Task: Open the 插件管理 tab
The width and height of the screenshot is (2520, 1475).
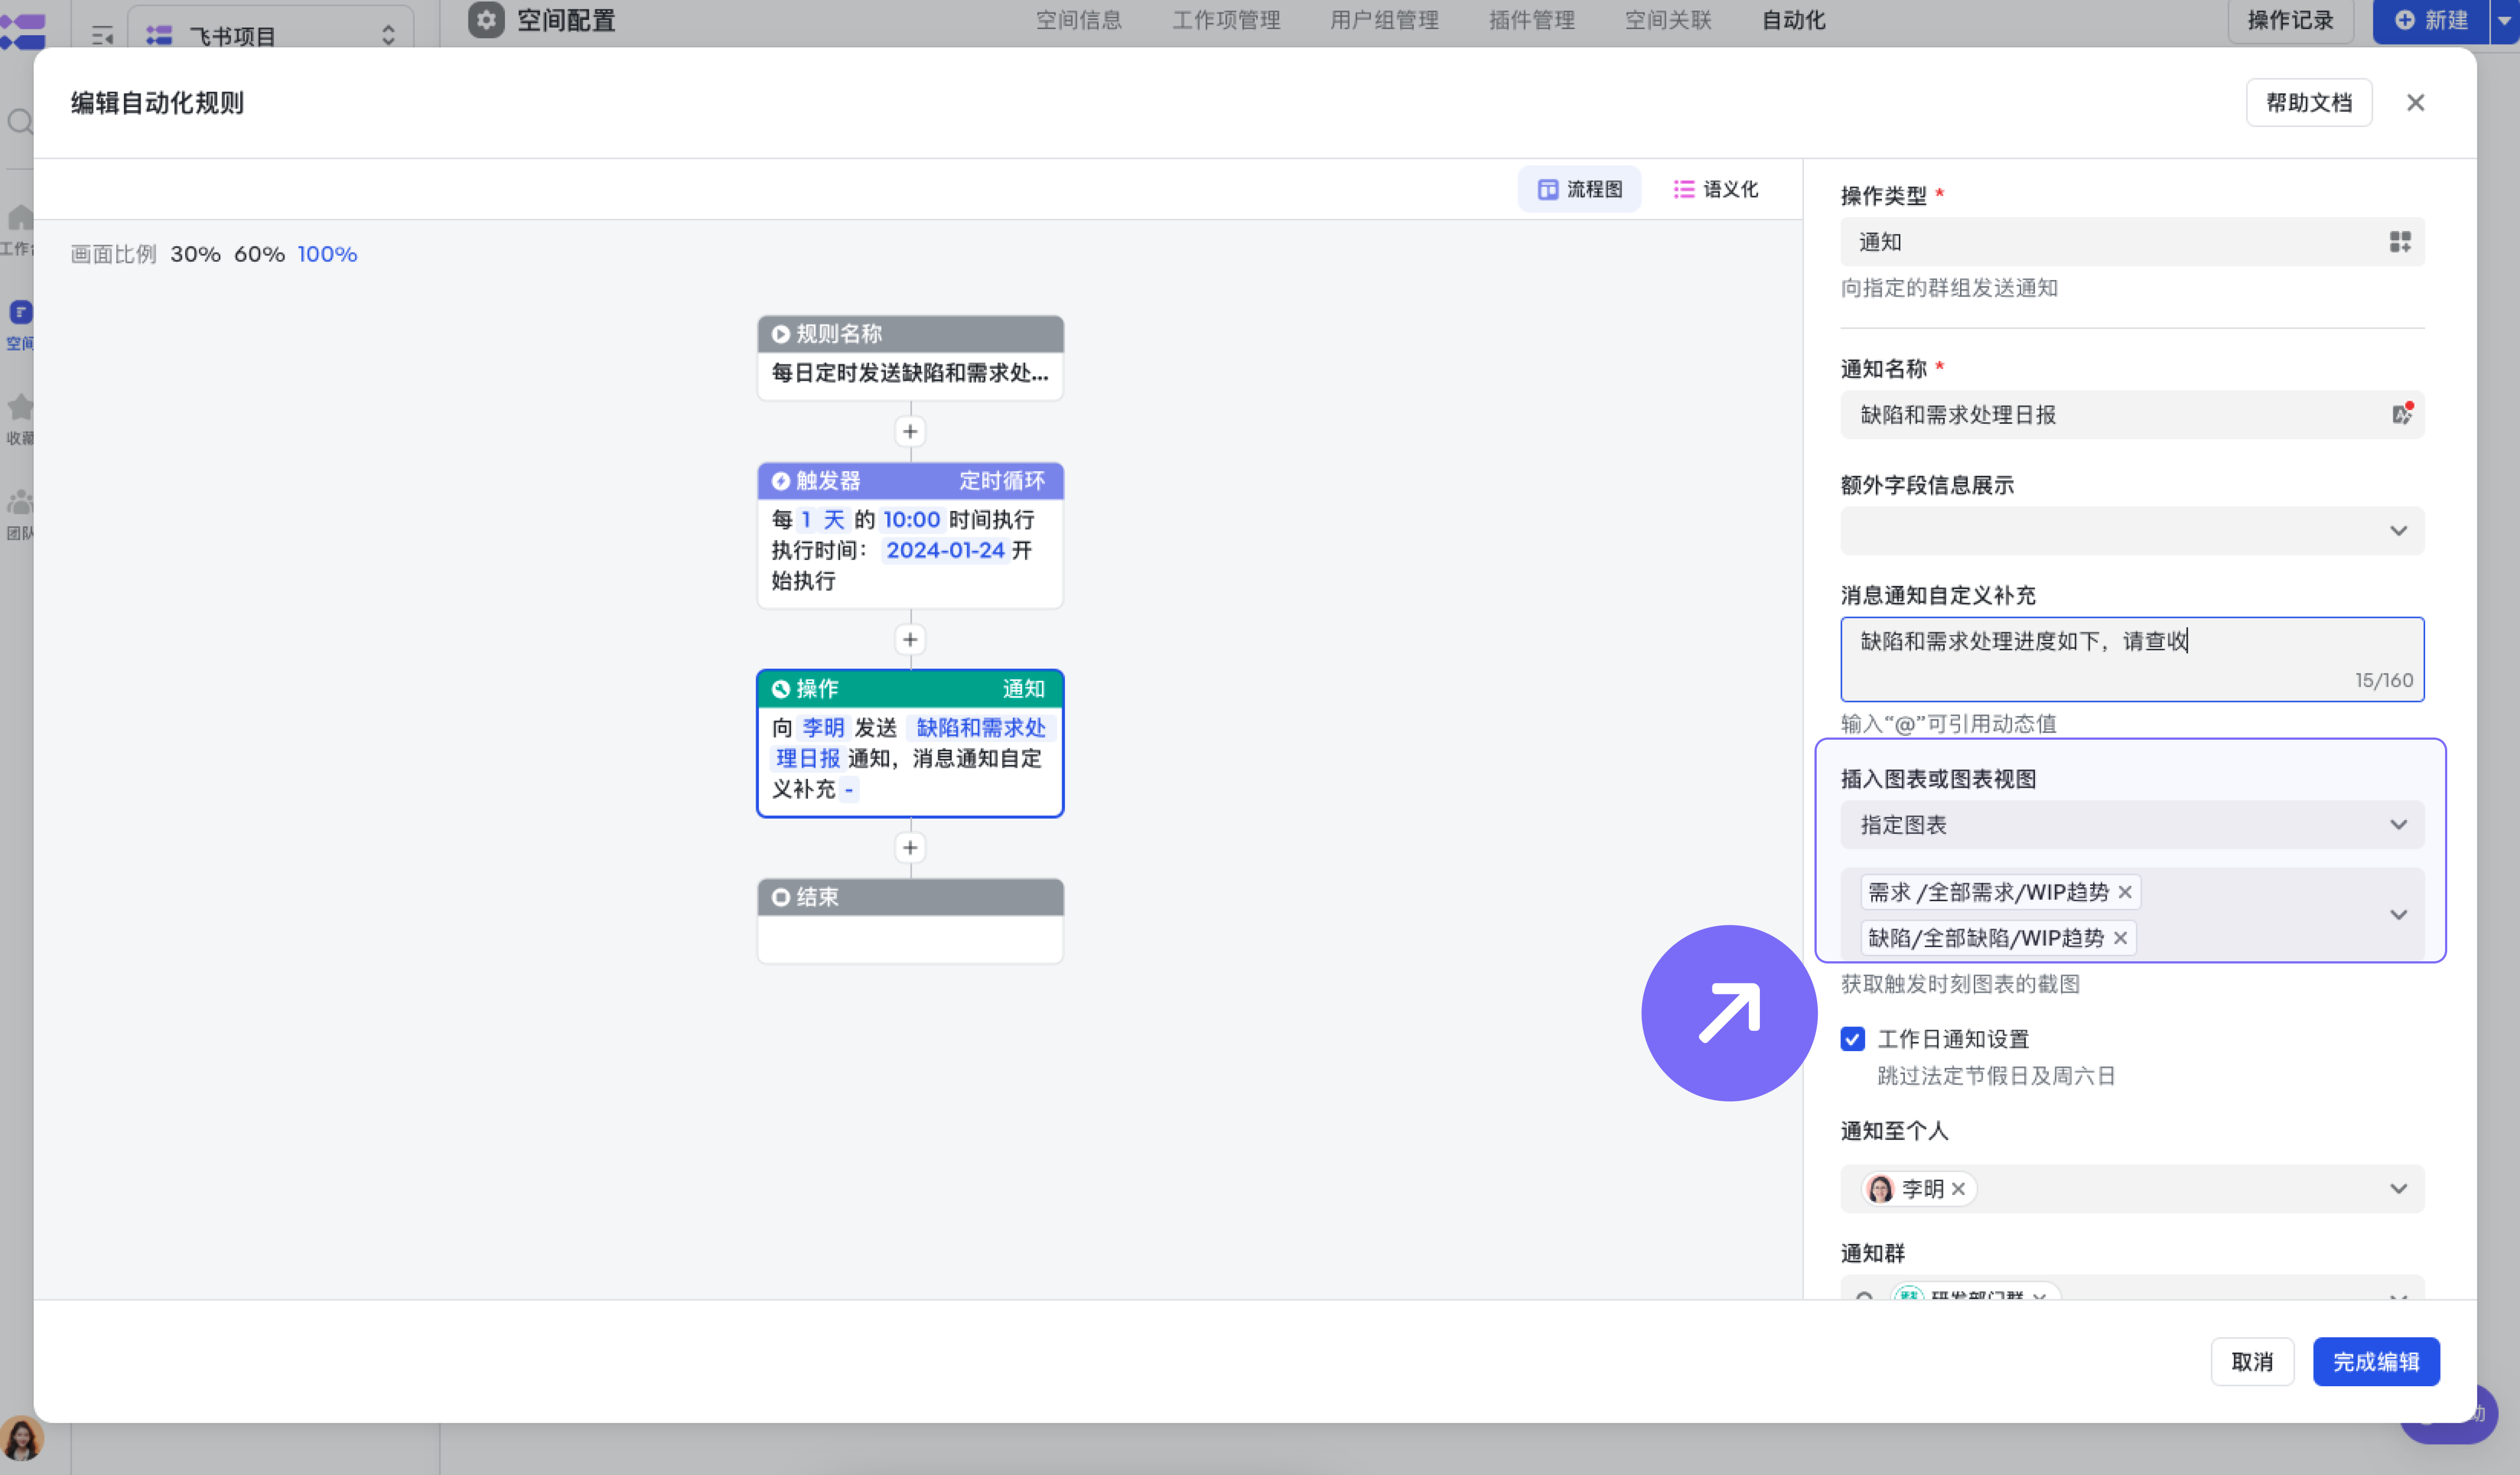Action: [x=1532, y=20]
